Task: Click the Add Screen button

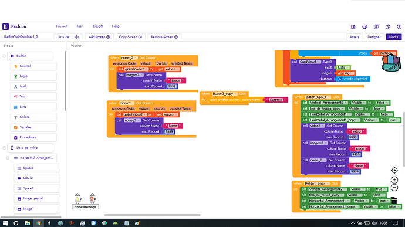Action: 99,37
